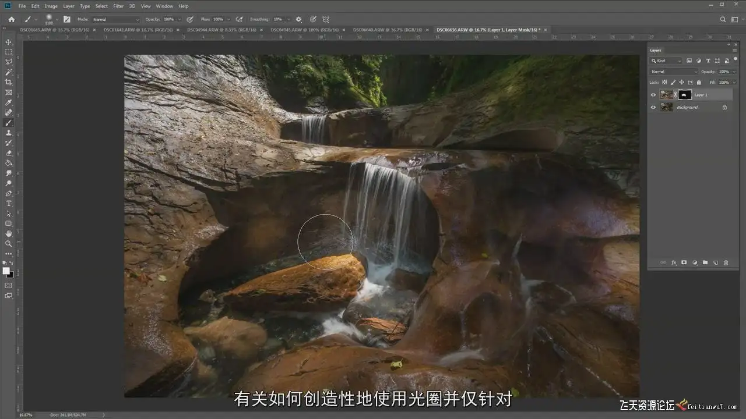This screenshot has width=746, height=419.
Task: Select Layer 1 mask thumbnail
Action: click(685, 95)
